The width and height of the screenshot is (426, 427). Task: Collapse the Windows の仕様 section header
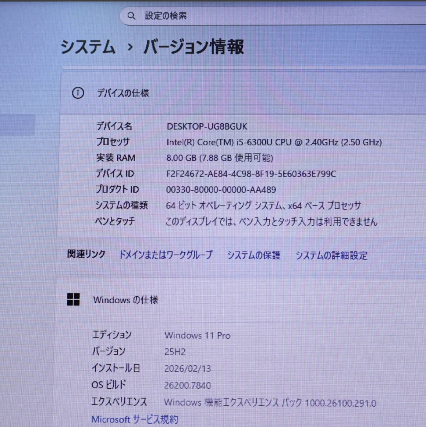click(241, 300)
